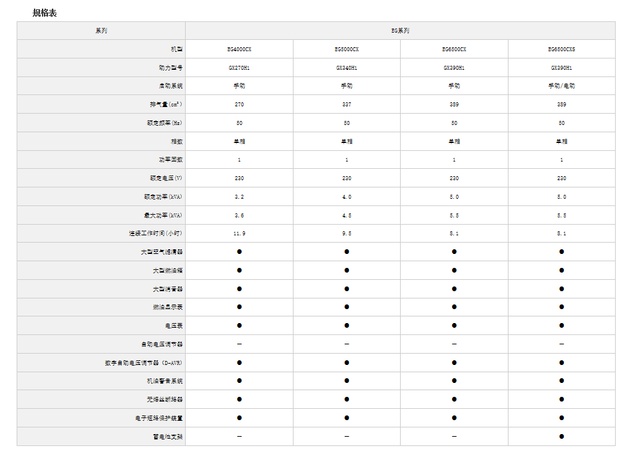Screen dimensions: 635x464
Task: Click rated power value 4.0
Action: (x=347, y=197)
